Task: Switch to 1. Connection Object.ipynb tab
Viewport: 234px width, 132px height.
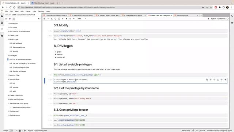Action: pyautogui.click(x=55, y=15)
